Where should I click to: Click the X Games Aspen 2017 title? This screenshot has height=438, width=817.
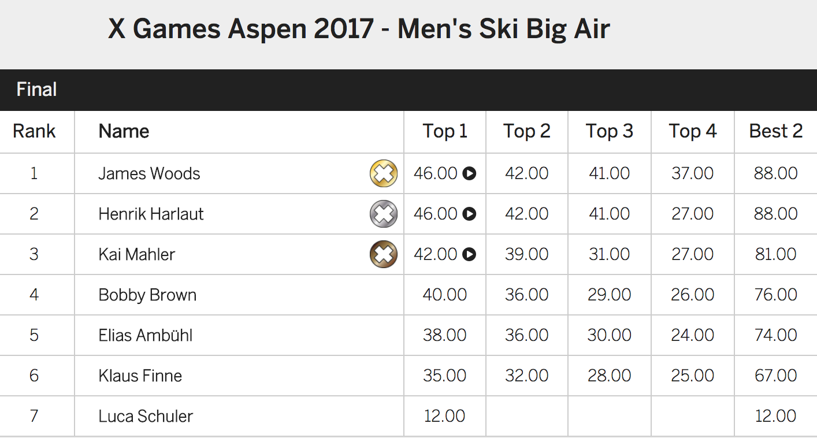pyautogui.click(x=359, y=28)
